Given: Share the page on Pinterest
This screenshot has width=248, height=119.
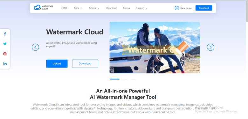Looking at the screenshot, I should (x=5, y=54).
